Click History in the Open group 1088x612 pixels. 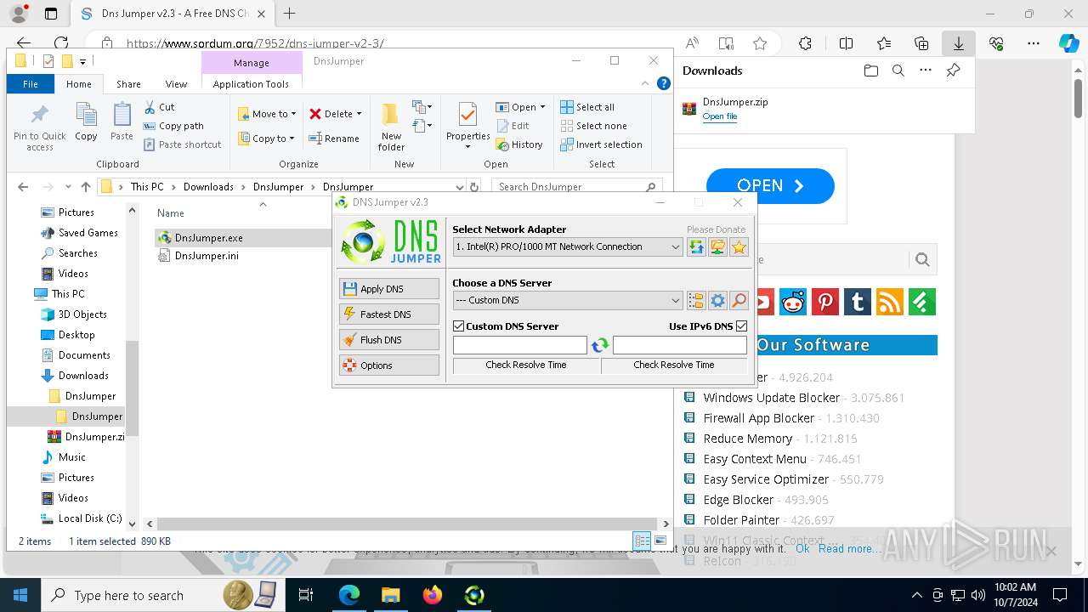519,144
